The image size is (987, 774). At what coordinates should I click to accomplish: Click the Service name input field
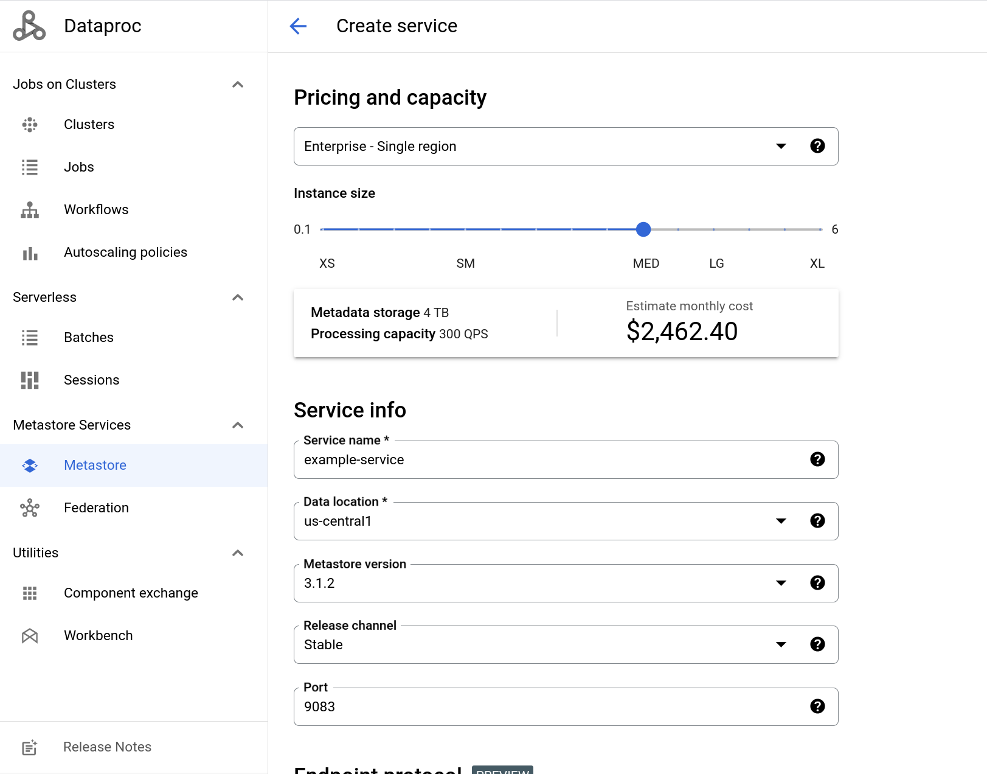tap(547, 460)
